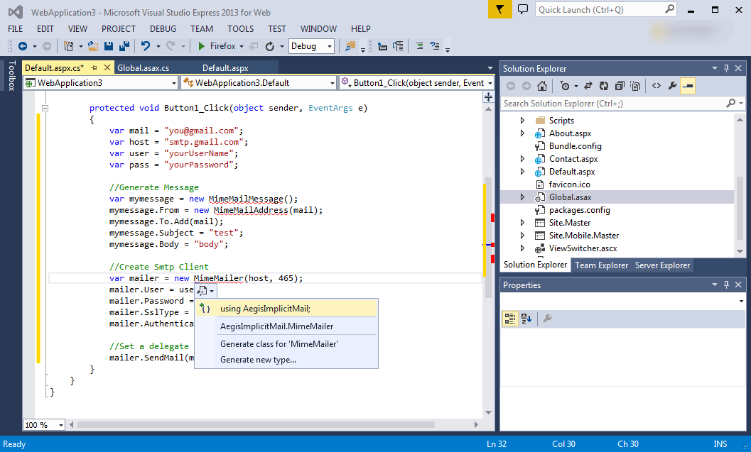This screenshot has width=751, height=452.
Task: Select packages.config in Solution Explorer
Action: tap(579, 210)
